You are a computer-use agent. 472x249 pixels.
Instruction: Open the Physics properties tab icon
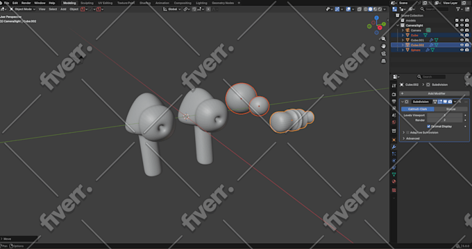(394, 160)
